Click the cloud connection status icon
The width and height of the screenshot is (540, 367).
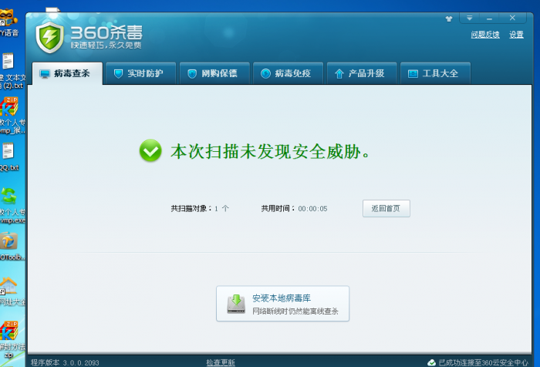[431, 362]
